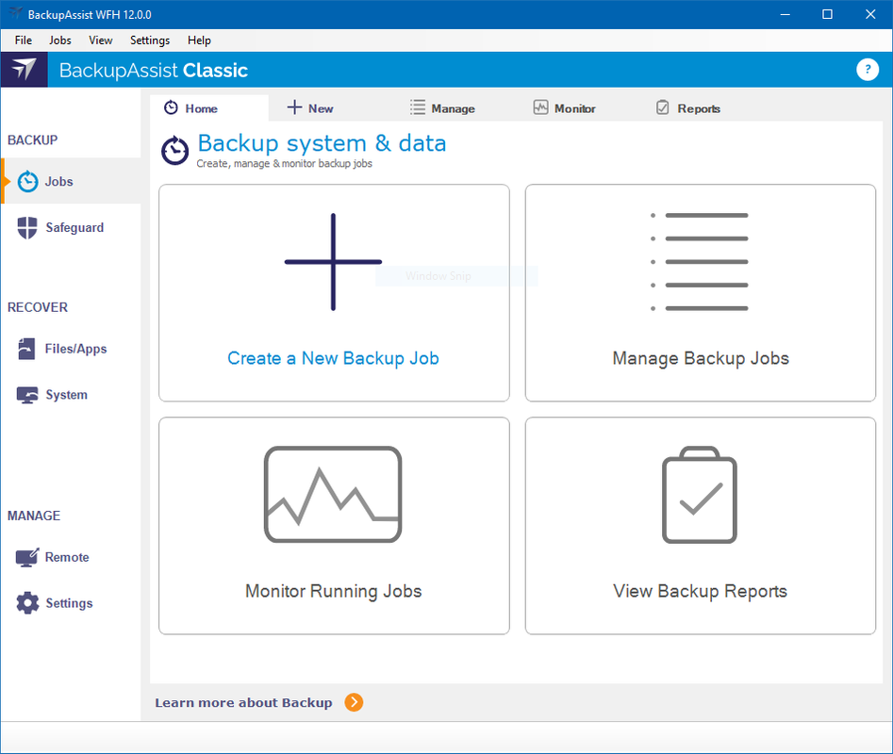
Task: Click View Backup Reports label
Action: [x=700, y=591]
